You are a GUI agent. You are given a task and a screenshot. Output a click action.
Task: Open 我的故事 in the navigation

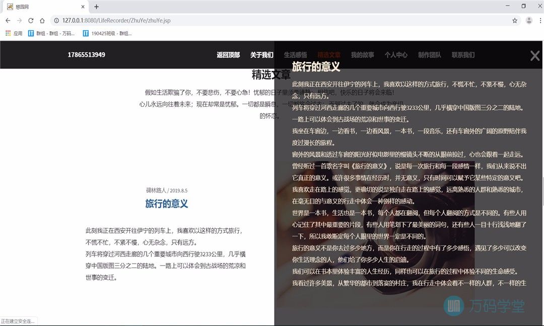(363, 55)
